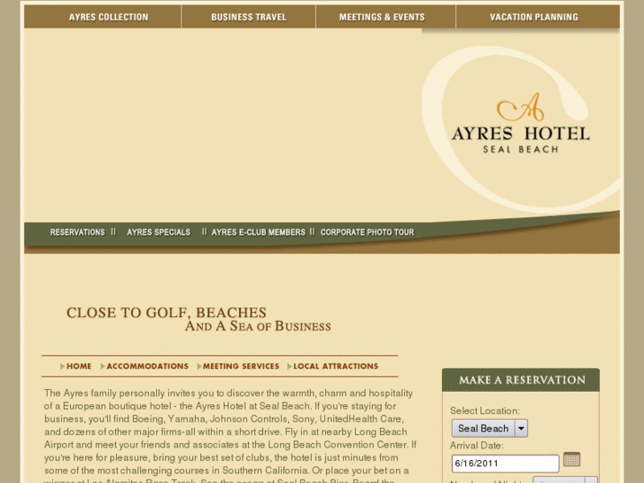Select the Local Attractions tab
644x483 pixels.
pos(333,366)
